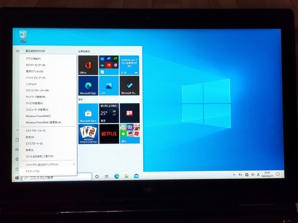
Task: Open the Mail app on taskbar
Action: (136, 176)
